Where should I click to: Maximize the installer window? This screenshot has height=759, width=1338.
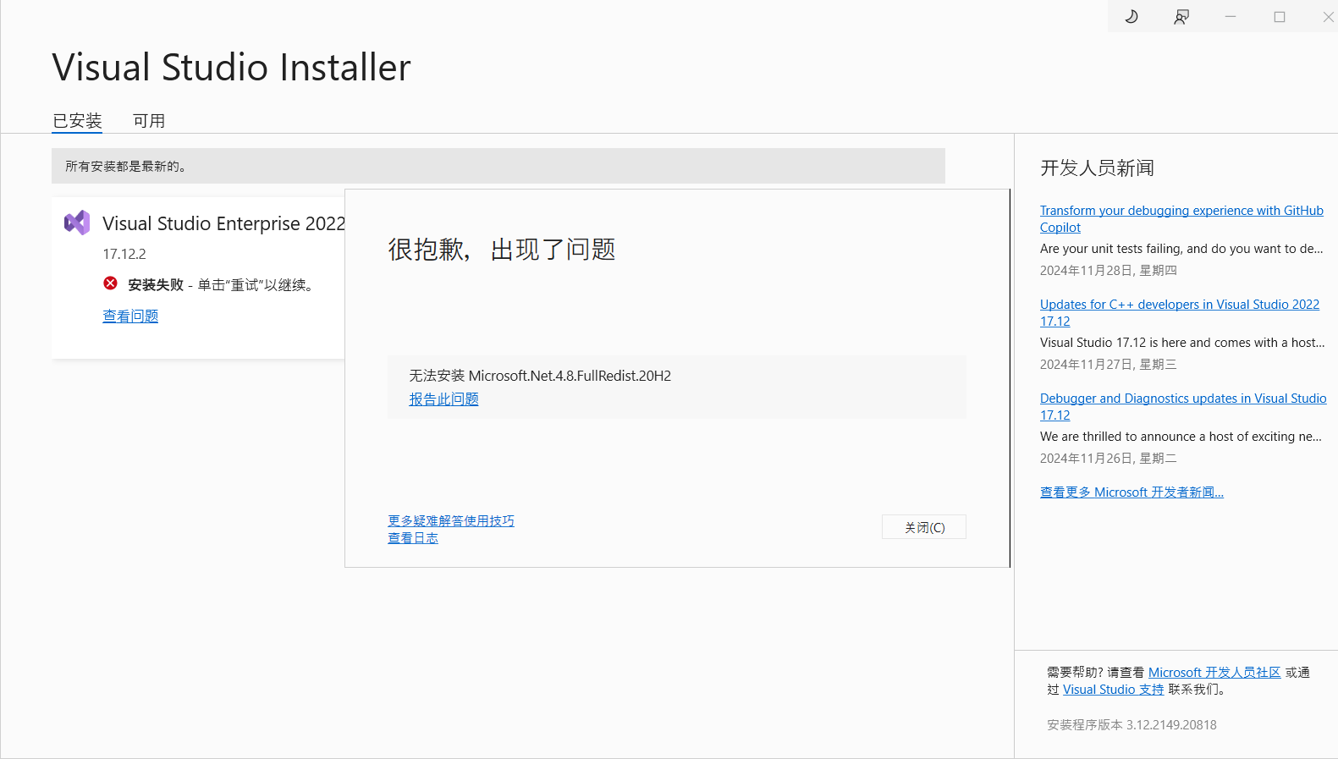pos(1280,16)
